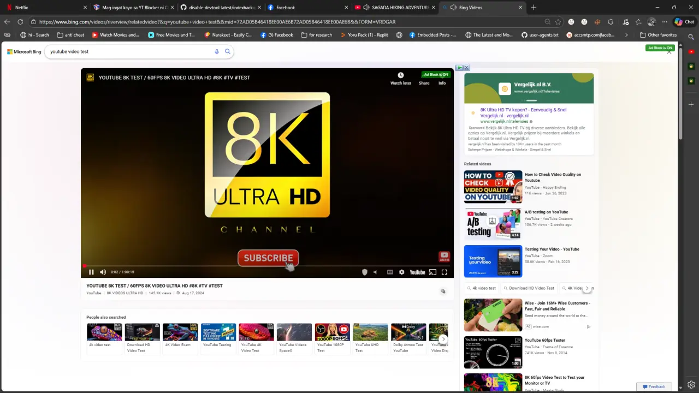This screenshot has height=393, width=699.
Task: Open the '8K Ultra HD TV kopen?' ad link
Action: click(523, 112)
